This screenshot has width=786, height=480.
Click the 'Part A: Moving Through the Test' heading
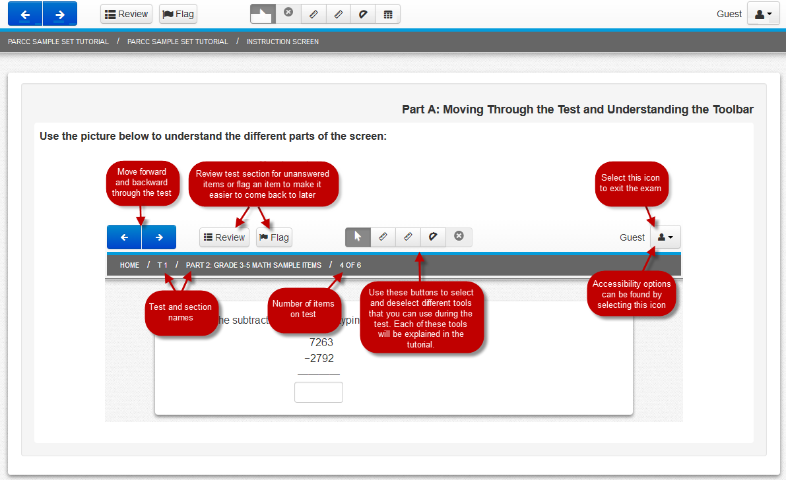coord(577,109)
